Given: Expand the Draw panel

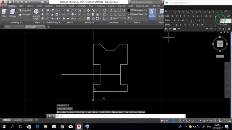Looking at the screenshot, I should tap(69, 22).
